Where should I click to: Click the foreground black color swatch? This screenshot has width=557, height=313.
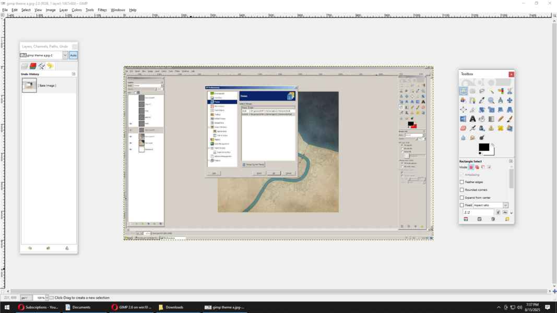[483, 147]
